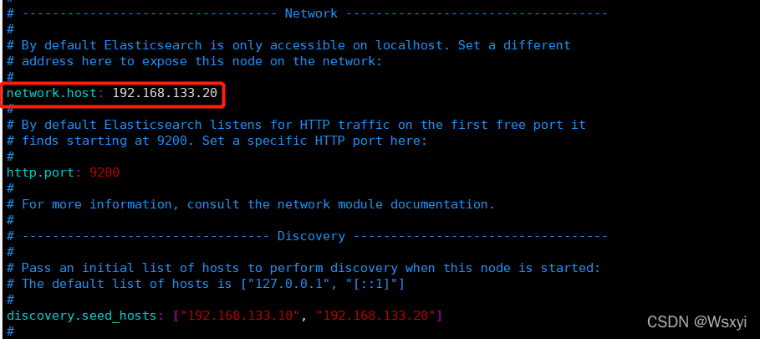This screenshot has width=760, height=339.
Task: Click the Network section header comment
Action: point(311,13)
